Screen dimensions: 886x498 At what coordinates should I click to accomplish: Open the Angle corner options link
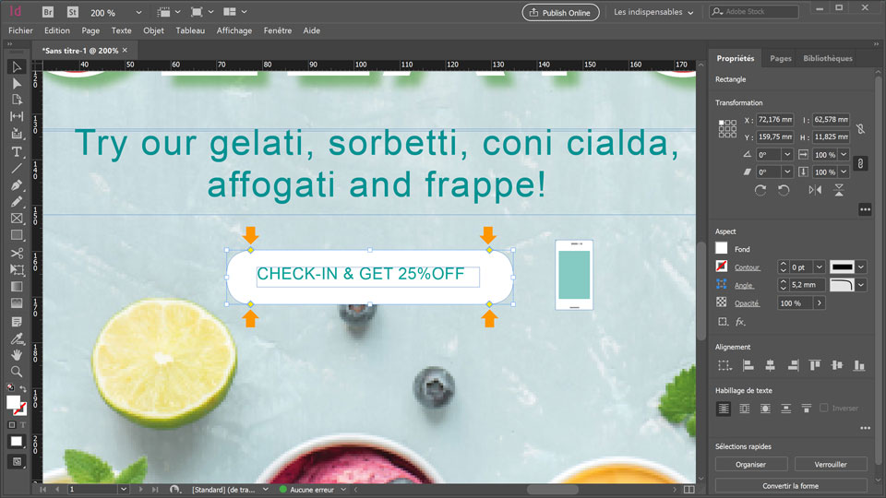744,286
